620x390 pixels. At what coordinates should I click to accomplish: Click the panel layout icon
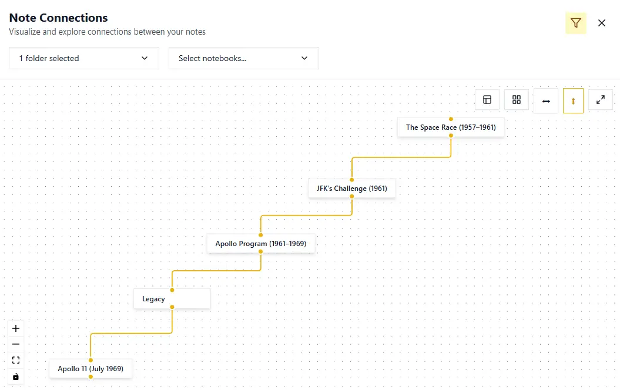tap(487, 100)
